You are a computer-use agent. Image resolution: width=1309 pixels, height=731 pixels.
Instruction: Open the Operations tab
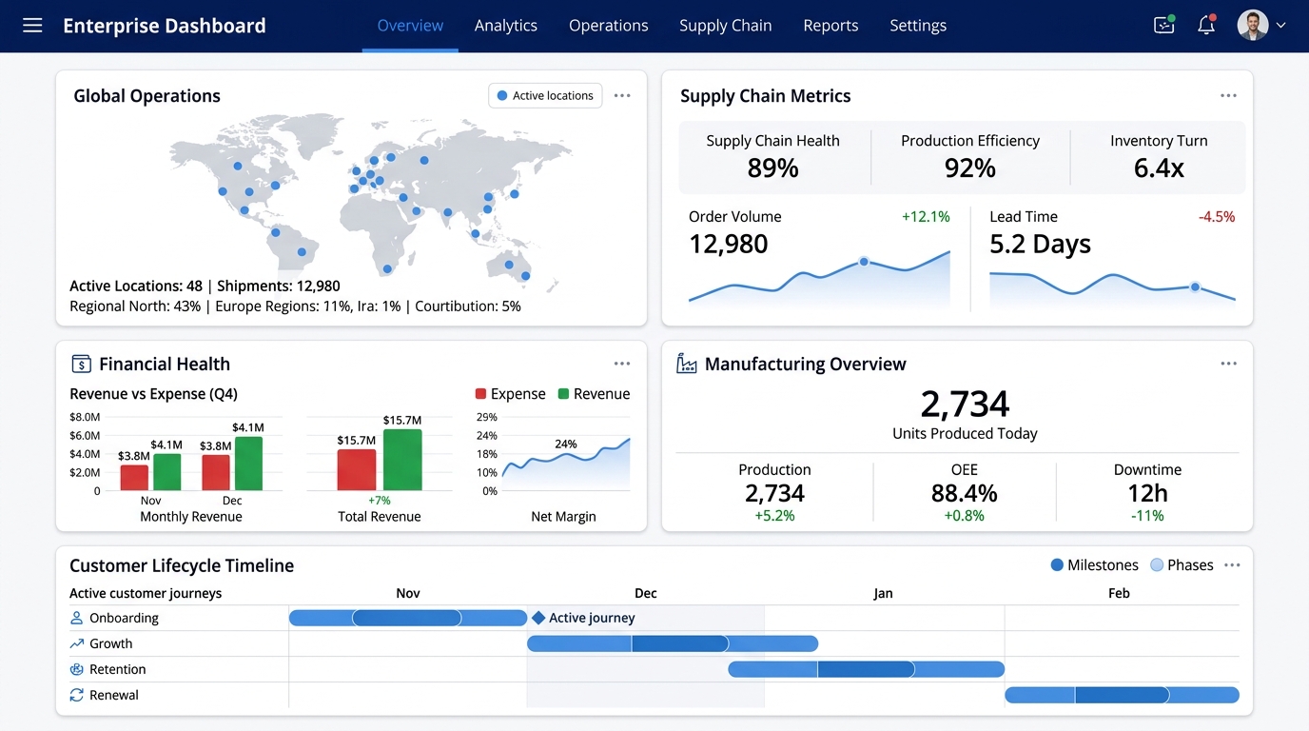coord(609,26)
